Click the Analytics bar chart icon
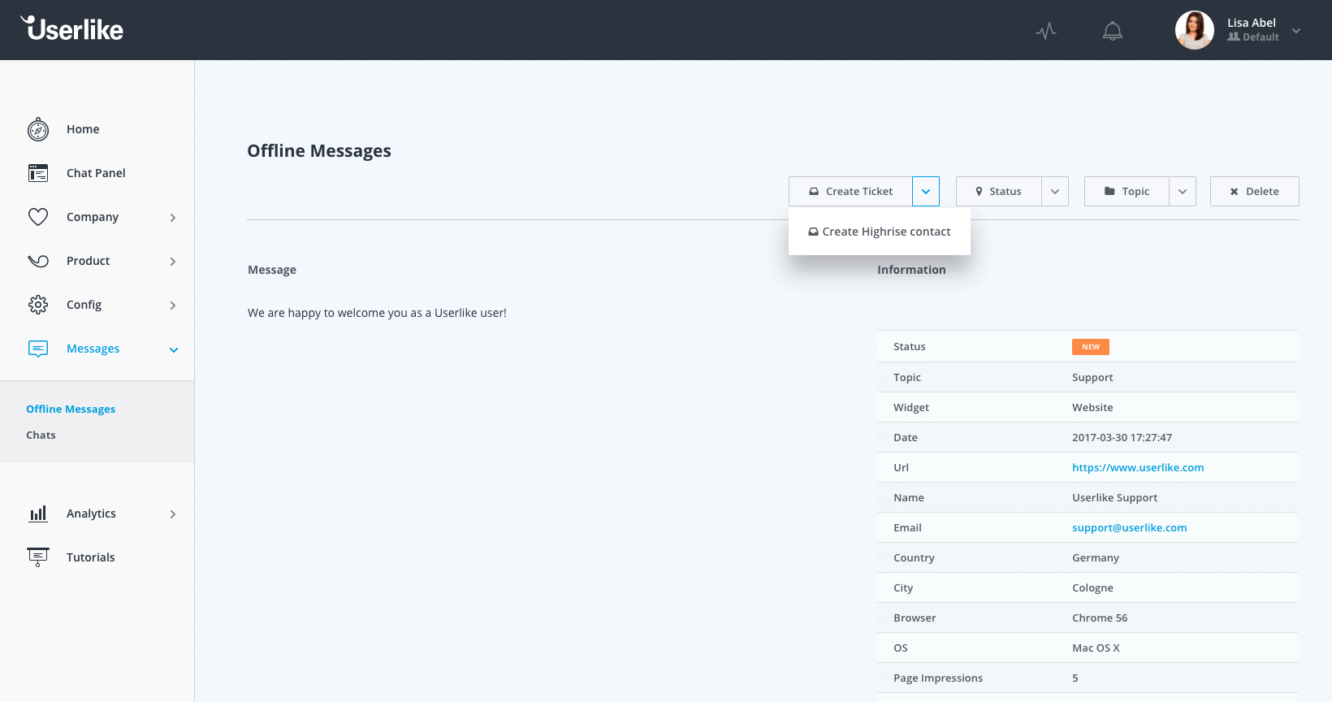This screenshot has height=702, width=1332. 38,513
